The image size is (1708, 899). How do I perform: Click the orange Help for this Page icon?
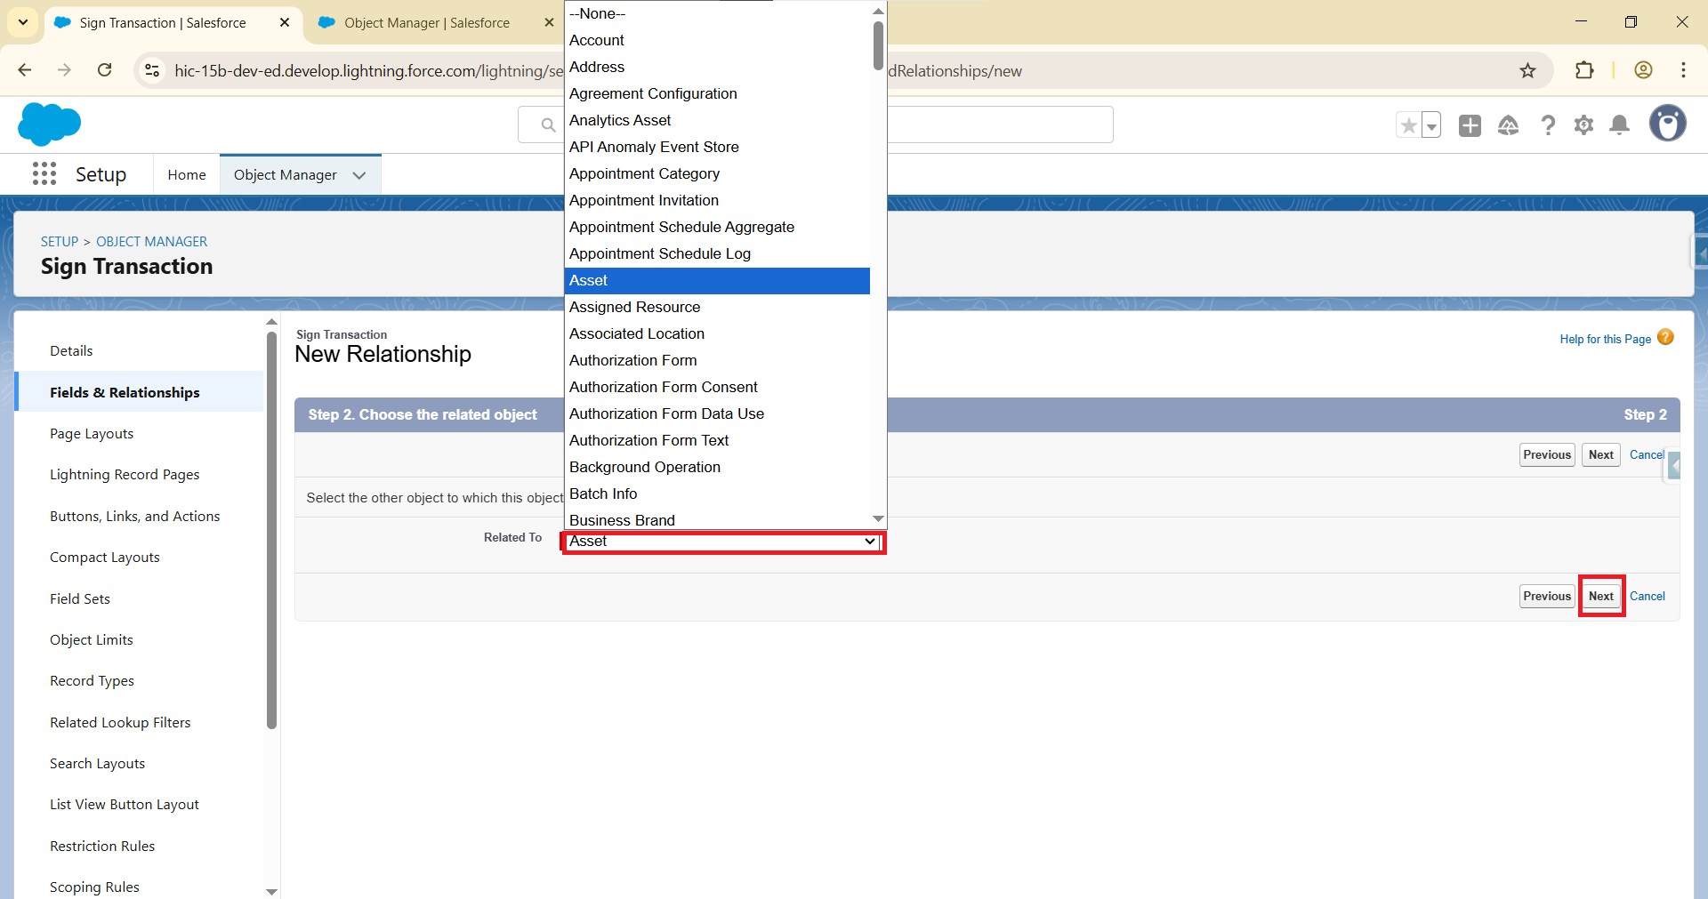(1665, 338)
